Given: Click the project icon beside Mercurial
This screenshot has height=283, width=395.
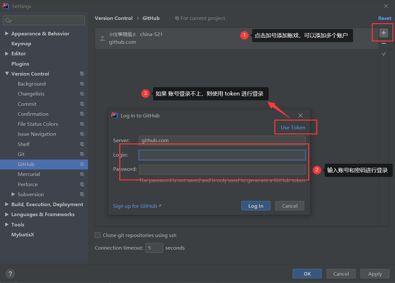Looking at the screenshot, I should [82, 174].
